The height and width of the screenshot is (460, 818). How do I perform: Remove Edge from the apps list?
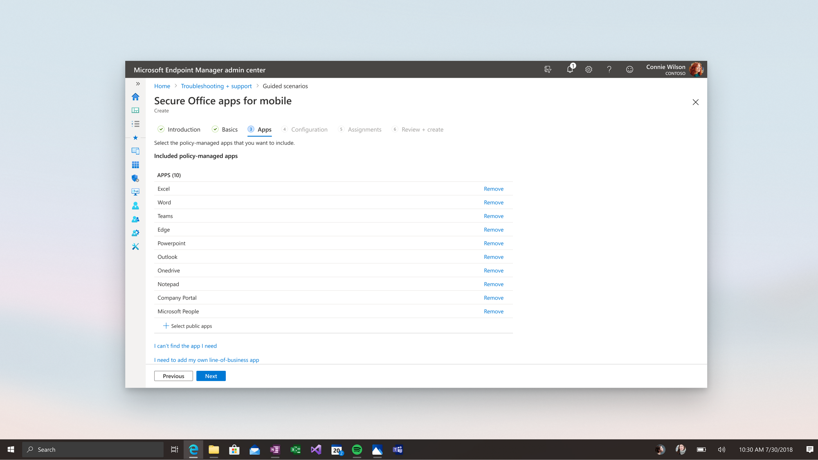click(494, 230)
